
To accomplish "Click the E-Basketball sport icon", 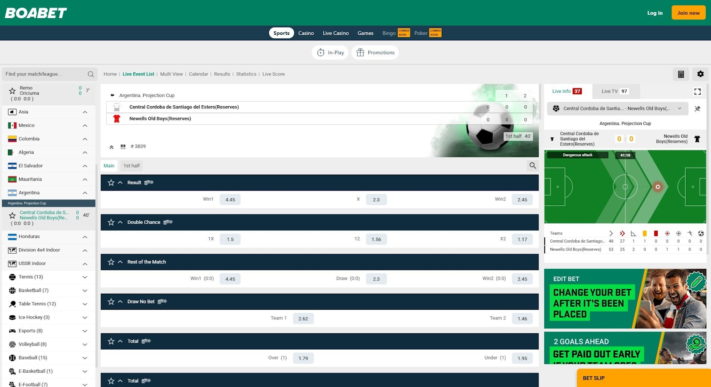I will tap(12, 371).
